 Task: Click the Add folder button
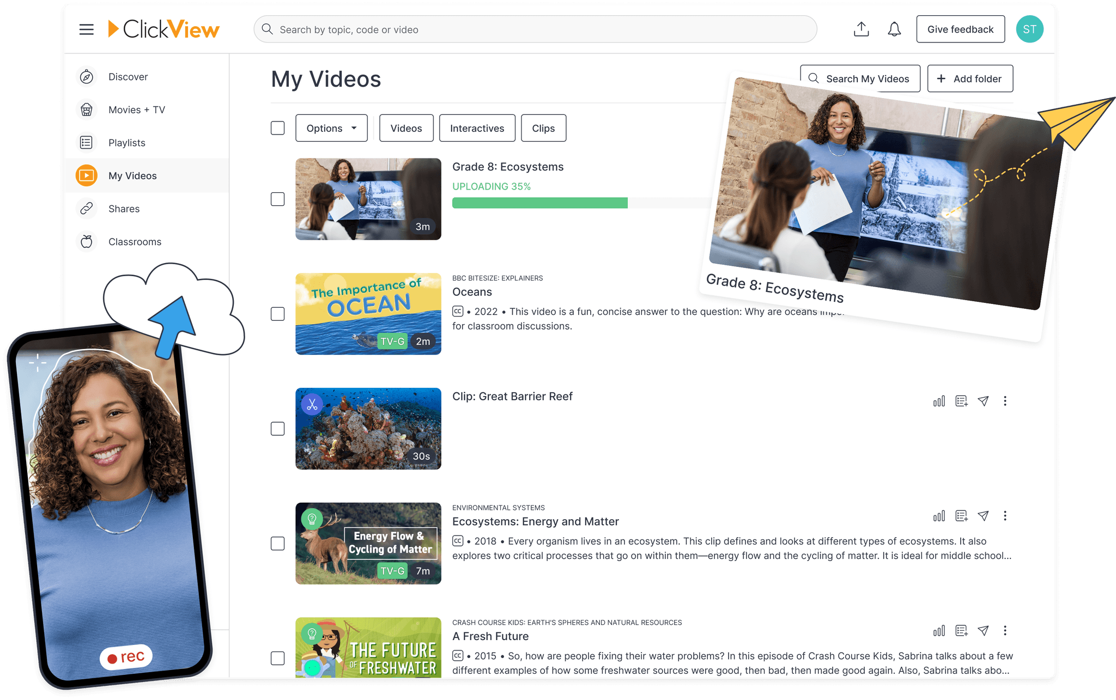[x=970, y=78]
